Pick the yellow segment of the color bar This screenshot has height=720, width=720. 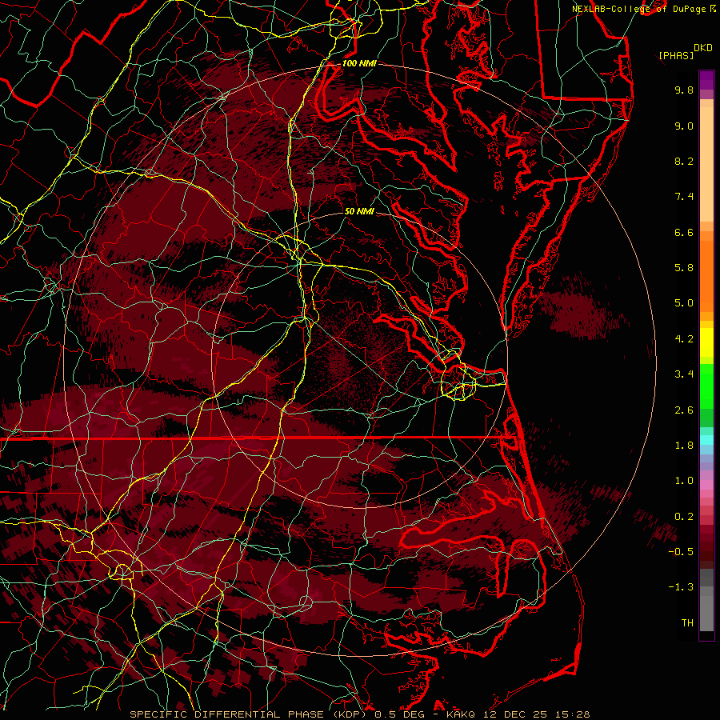(x=706, y=342)
